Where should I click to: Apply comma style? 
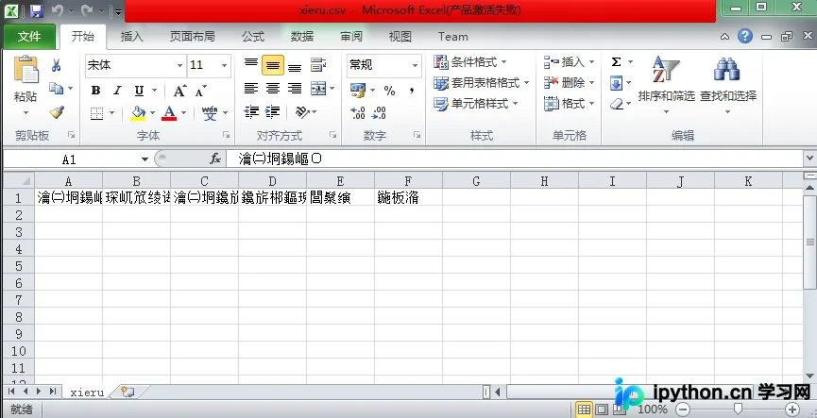pyautogui.click(x=412, y=91)
